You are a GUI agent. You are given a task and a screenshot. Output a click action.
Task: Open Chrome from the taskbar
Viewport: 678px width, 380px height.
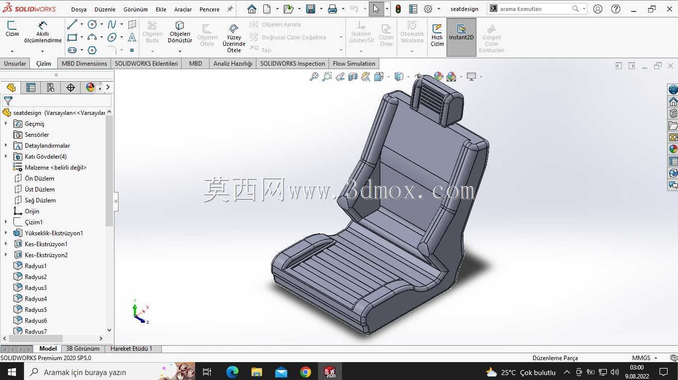[x=306, y=372]
